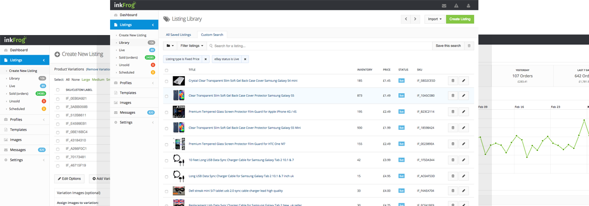Open the user account icon

pos(469,6)
